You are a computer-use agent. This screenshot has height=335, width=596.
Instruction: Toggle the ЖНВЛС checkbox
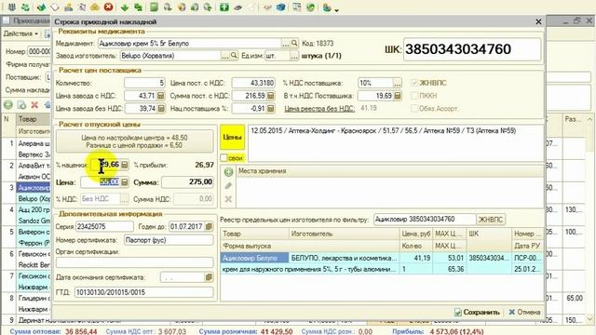pyautogui.click(x=414, y=83)
